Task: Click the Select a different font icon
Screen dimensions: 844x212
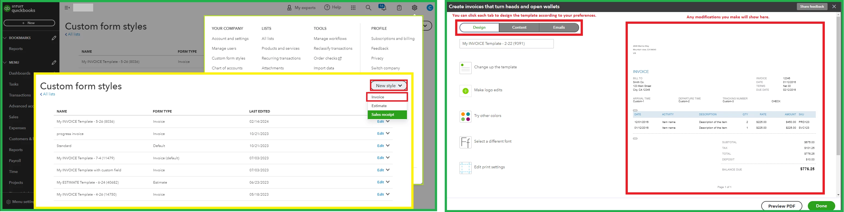Action: click(x=465, y=142)
